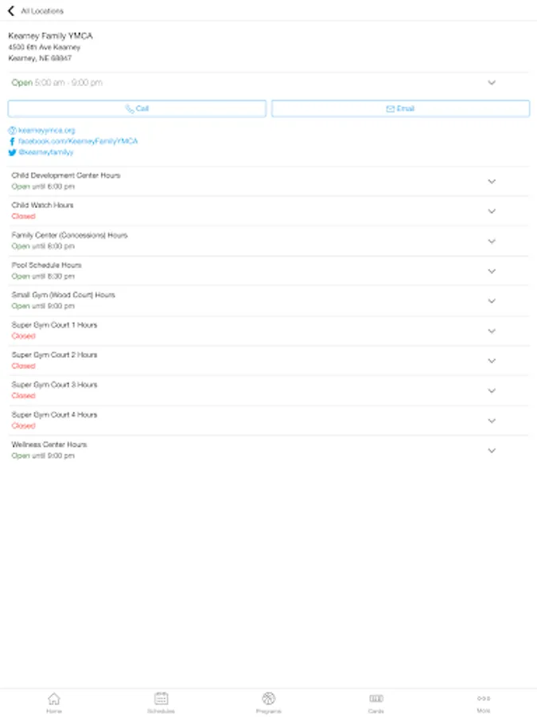Viewport: 537px width, 717px height.
Task: Open the kearneyymca.org website link
Action: click(47, 131)
